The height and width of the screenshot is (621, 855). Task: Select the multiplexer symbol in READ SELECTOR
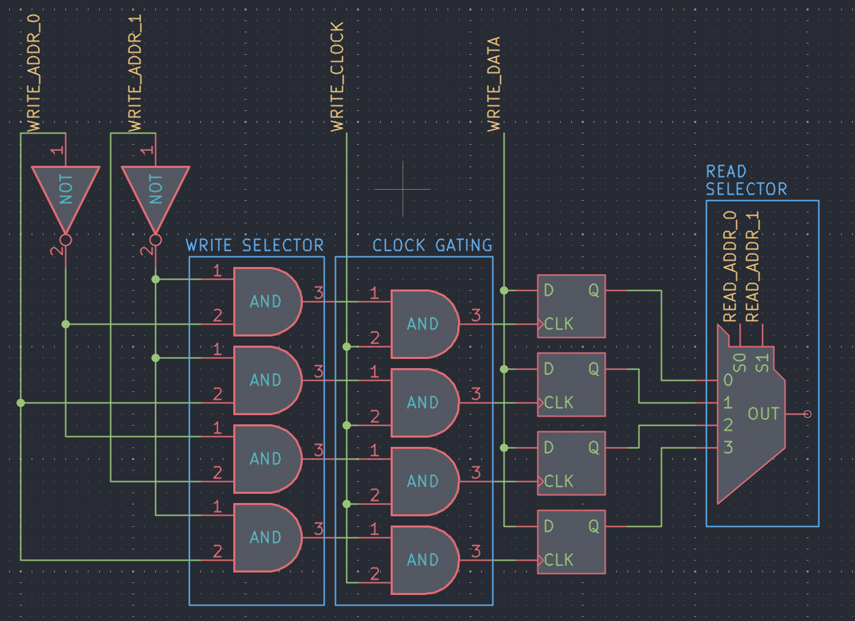(x=751, y=414)
